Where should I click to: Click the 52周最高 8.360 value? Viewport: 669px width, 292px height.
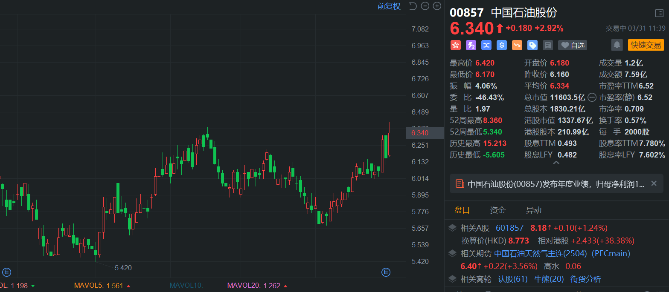[x=492, y=120]
